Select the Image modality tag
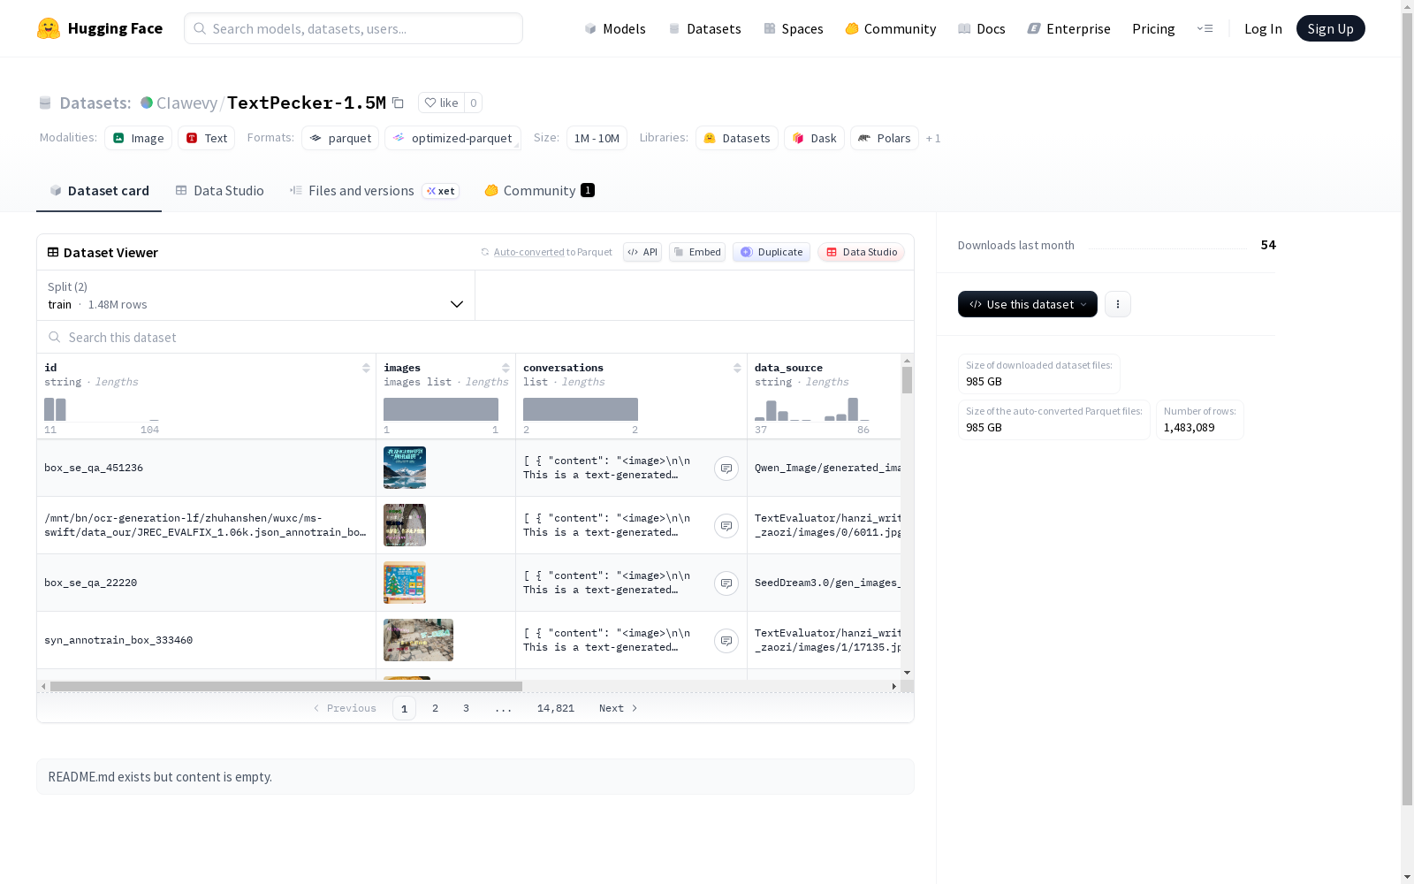The image size is (1414, 884). pyautogui.click(x=138, y=138)
